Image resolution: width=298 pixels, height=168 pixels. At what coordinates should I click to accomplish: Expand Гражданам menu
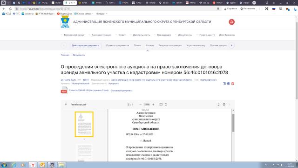[164, 35]
